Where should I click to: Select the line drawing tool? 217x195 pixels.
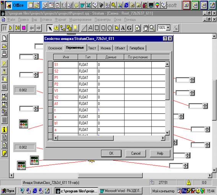click(x=84, y=28)
